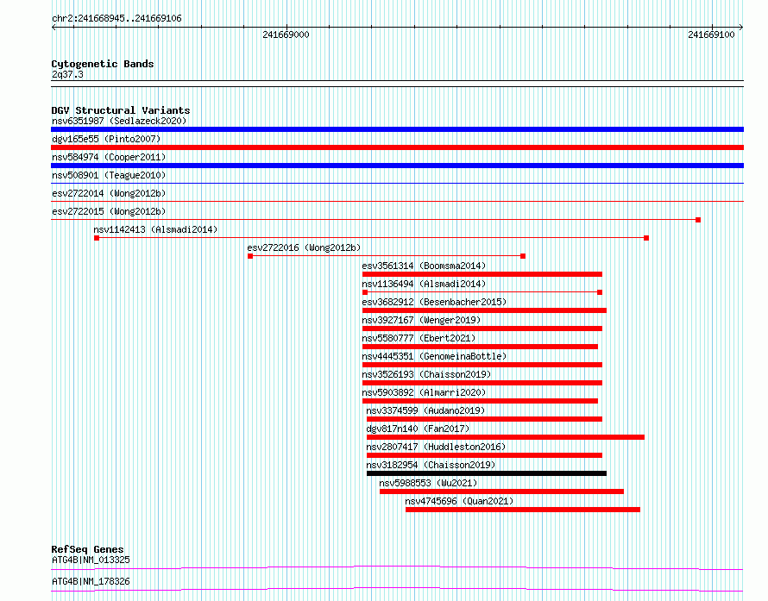Click the ATG4B|NM_178326 gene label
Viewport: 768px width, 601px height.
[91, 581]
